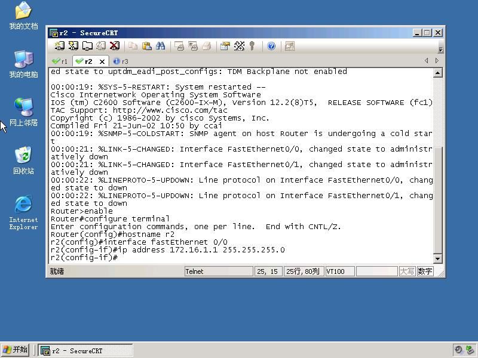The width and height of the screenshot is (478, 358).
Task: Switch to the r3 session tab
Action: 121,61
